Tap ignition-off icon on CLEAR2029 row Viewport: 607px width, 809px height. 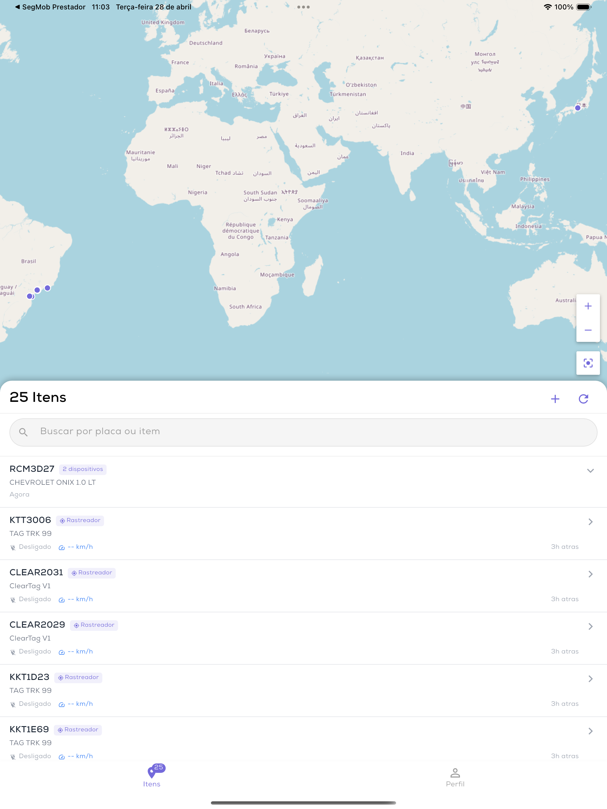13,652
